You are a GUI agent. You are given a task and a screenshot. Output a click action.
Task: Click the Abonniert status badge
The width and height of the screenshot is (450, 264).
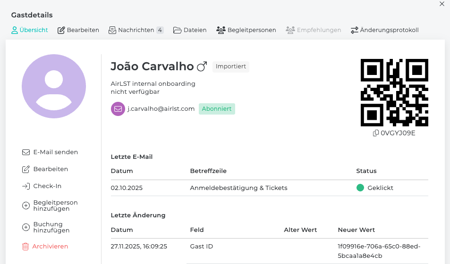tap(217, 109)
